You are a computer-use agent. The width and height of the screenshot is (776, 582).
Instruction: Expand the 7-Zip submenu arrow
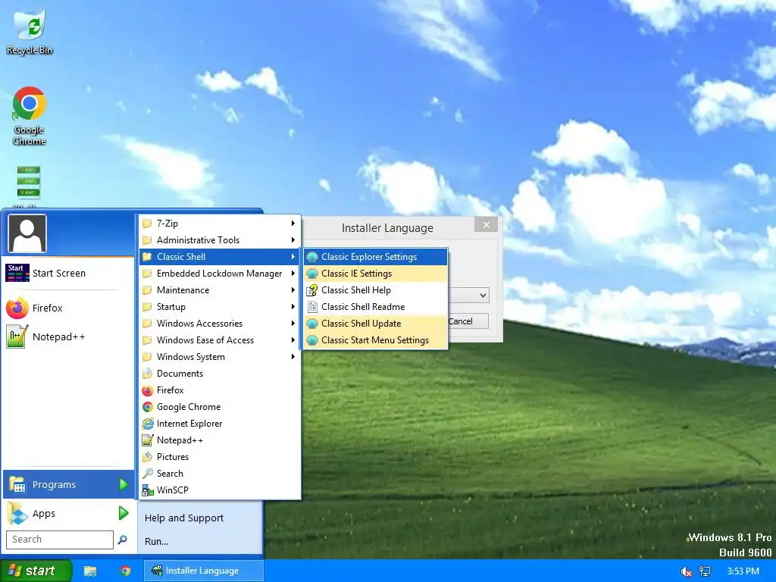(293, 224)
